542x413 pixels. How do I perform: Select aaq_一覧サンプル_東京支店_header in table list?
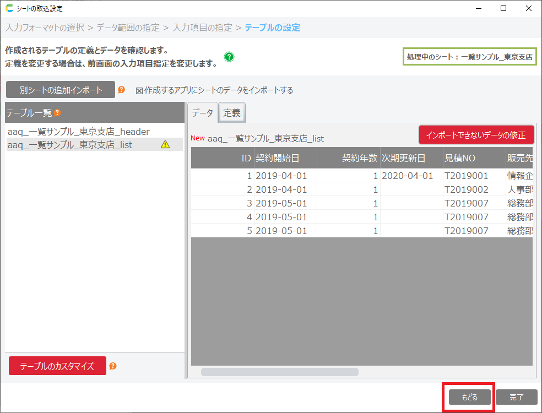(x=79, y=132)
